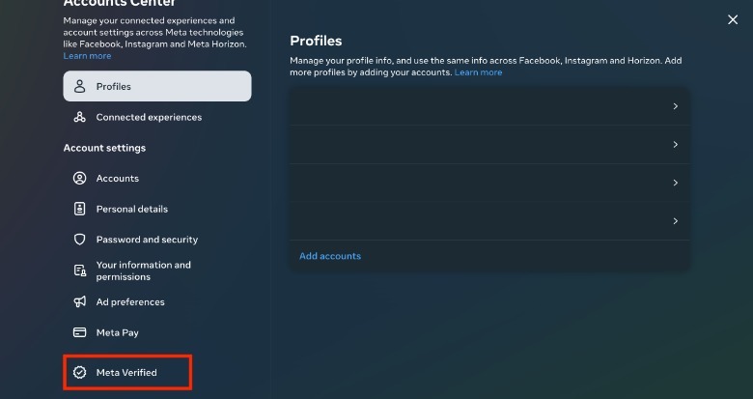The image size is (753, 399).
Task: Expand the first profile row chevron
Action: (x=676, y=106)
